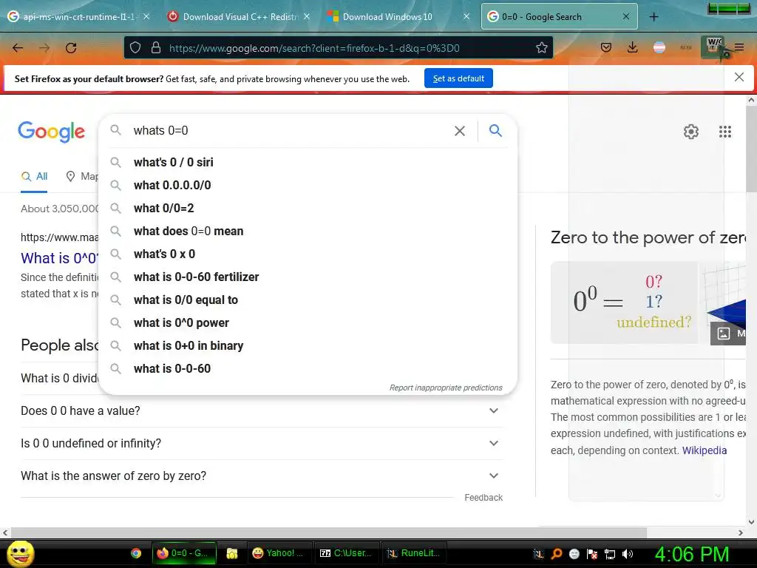Screen dimensions: 757x568
Task: Switch to the RuneLite taskbar window
Action: (x=414, y=553)
